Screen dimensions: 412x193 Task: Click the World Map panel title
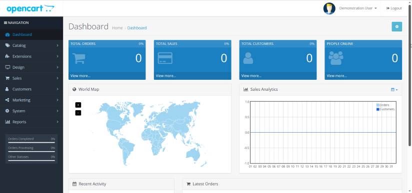[x=88, y=89]
